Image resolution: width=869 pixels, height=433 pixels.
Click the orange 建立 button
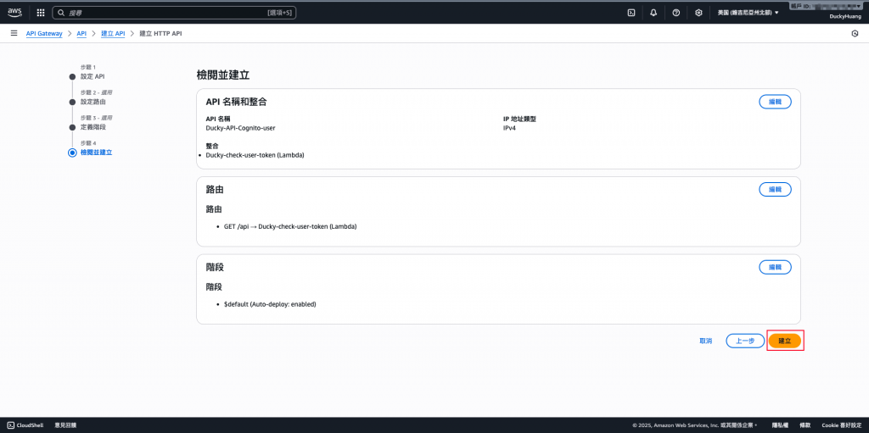pos(785,341)
